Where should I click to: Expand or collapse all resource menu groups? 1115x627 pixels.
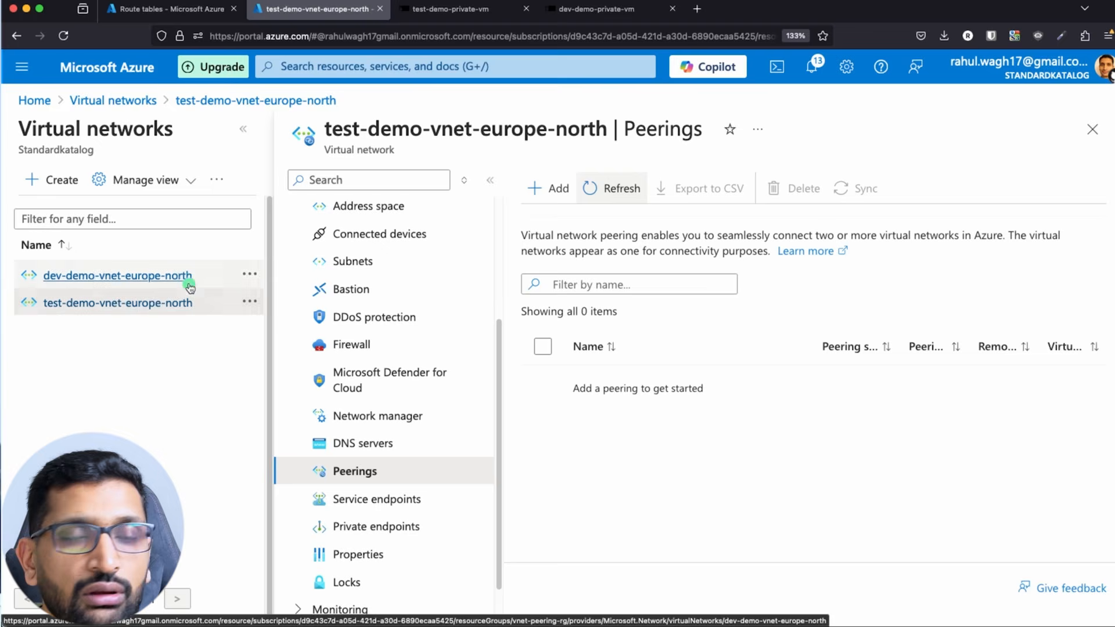pos(463,180)
